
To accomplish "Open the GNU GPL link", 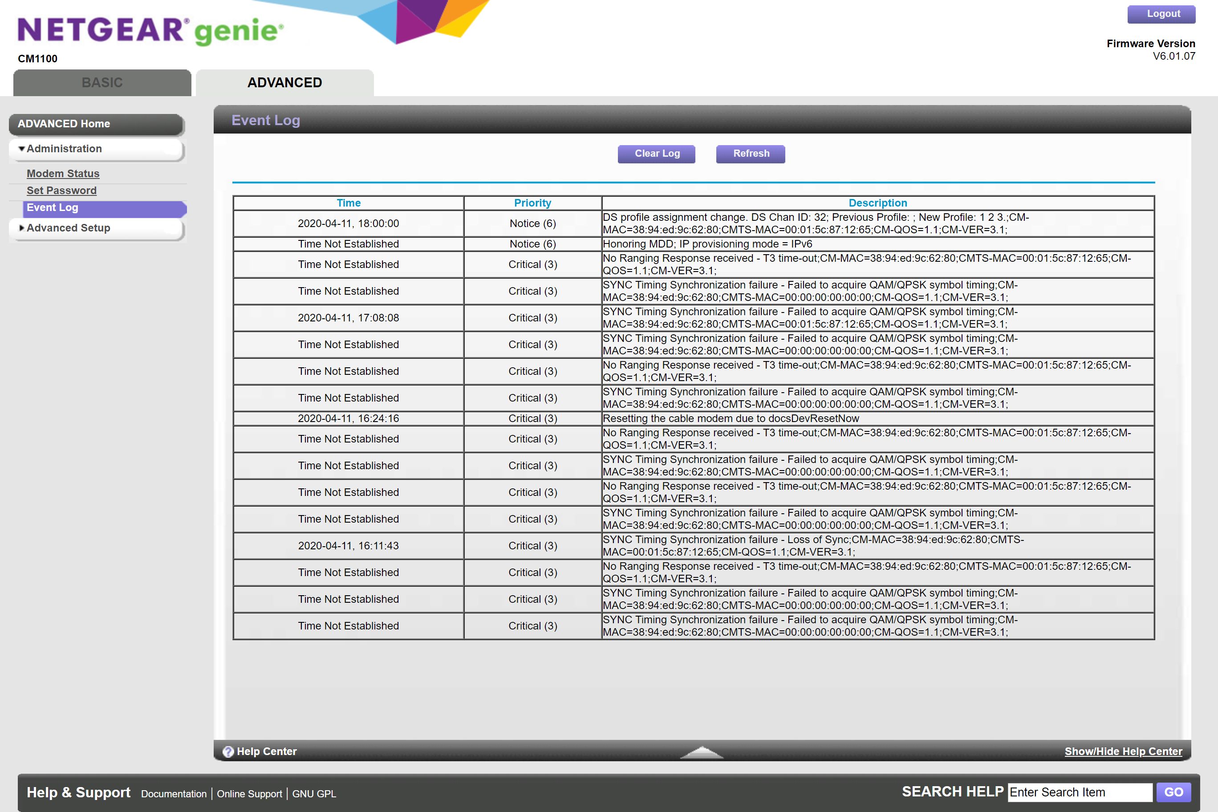I will pos(314,794).
